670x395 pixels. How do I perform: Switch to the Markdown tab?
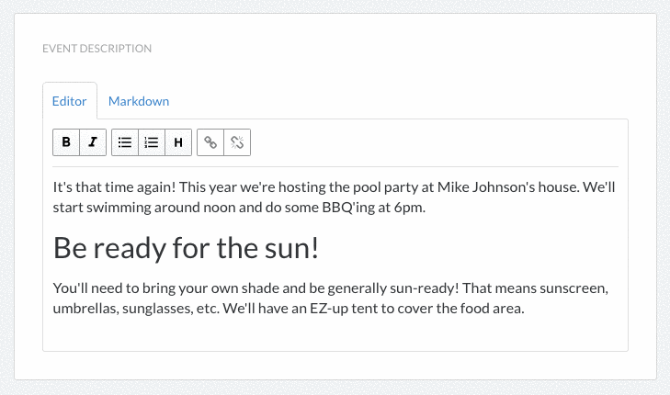pyautogui.click(x=139, y=101)
